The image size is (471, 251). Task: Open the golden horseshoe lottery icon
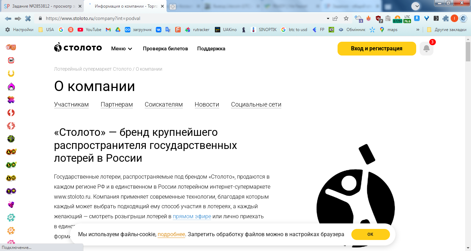(x=11, y=73)
